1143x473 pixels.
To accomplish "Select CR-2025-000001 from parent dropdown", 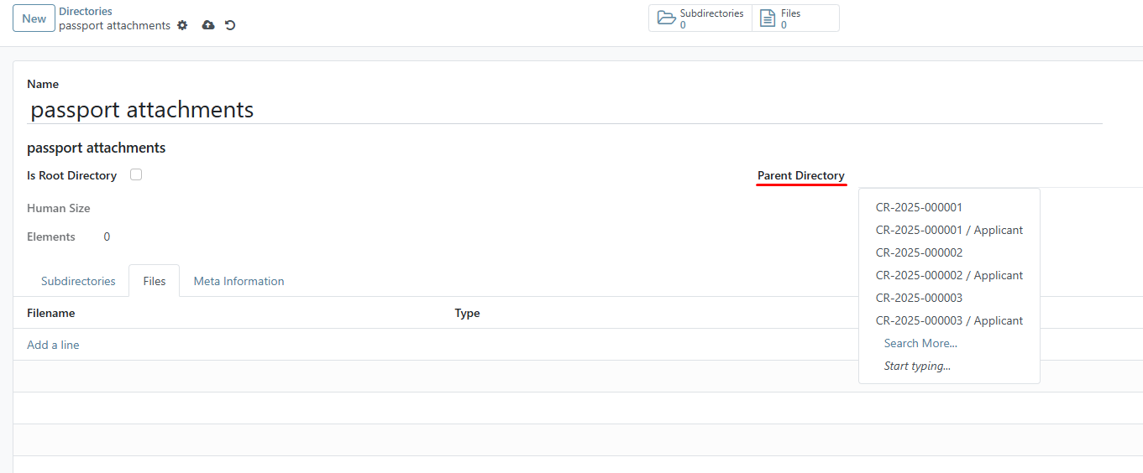I will click(x=949, y=207).
